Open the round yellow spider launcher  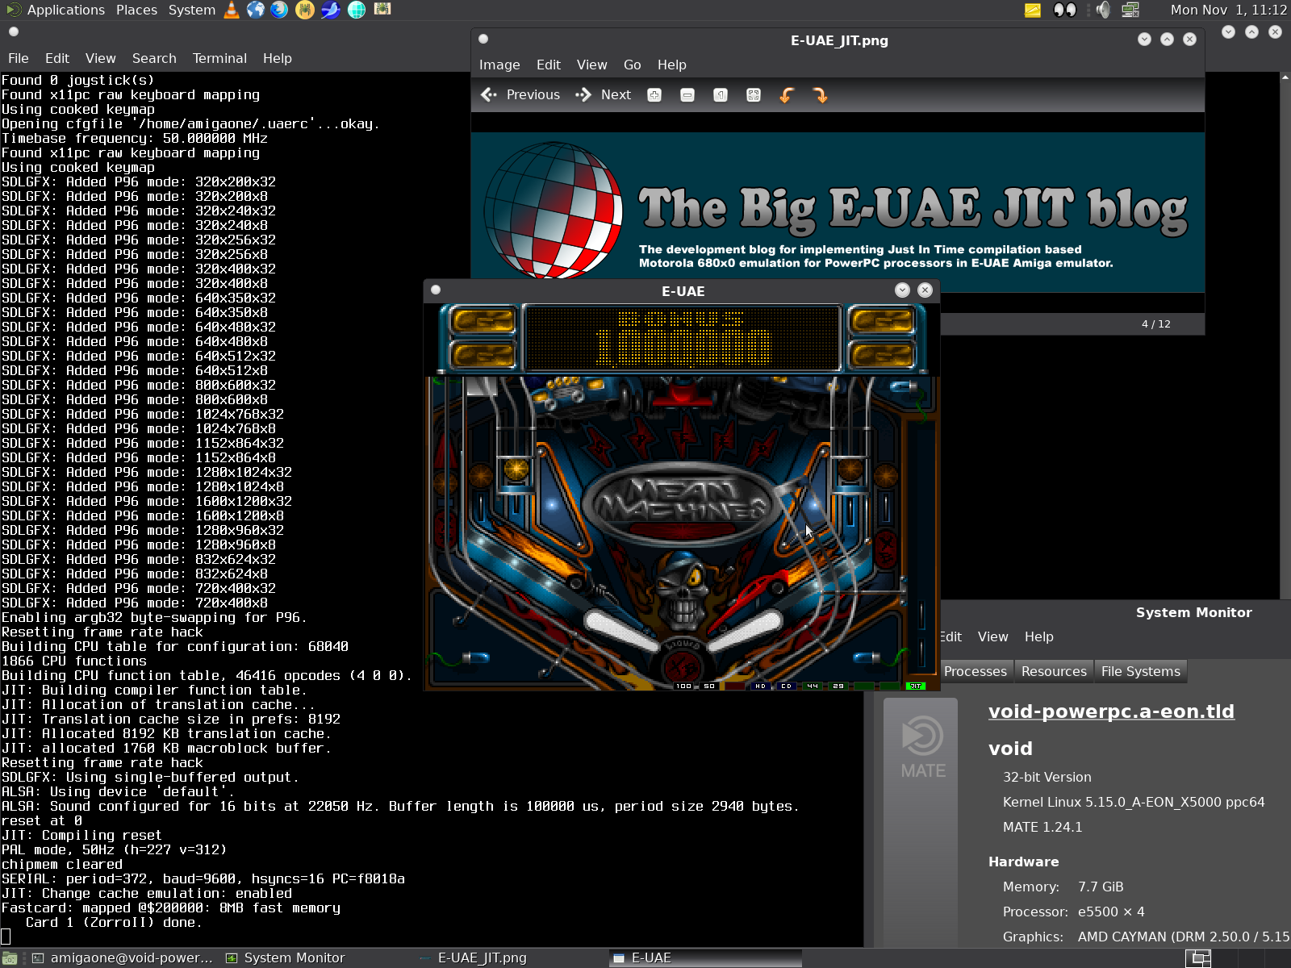coord(305,10)
